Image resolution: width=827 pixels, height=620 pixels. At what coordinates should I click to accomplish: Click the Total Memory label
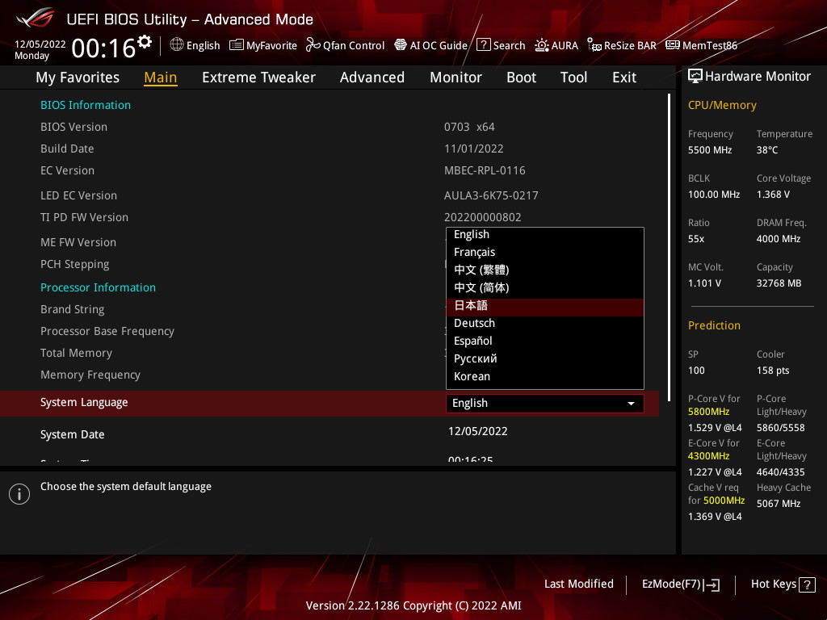[77, 354]
